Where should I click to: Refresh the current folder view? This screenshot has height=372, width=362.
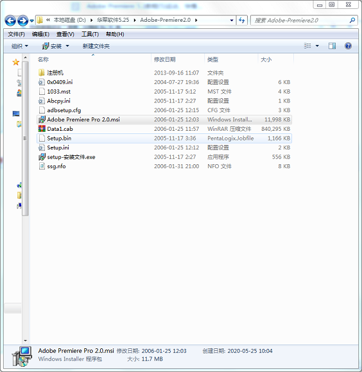click(242, 20)
